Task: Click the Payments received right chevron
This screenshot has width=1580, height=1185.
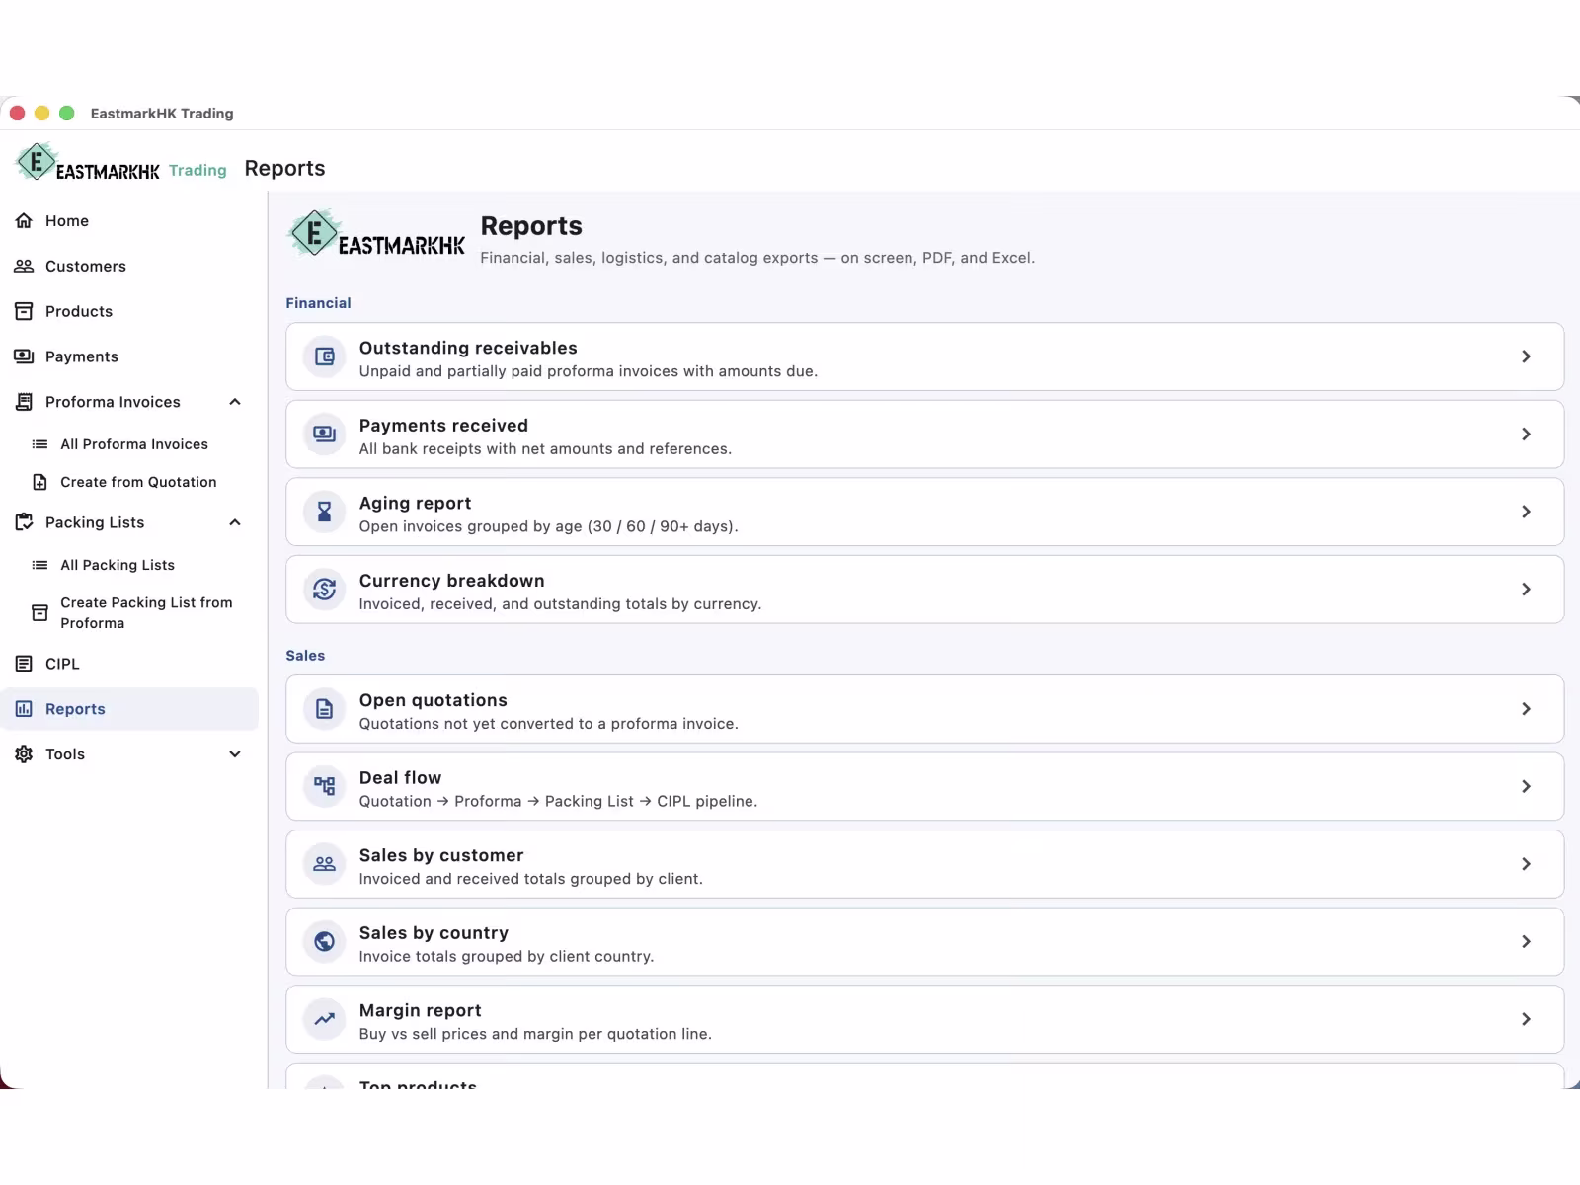Action: pos(1526,434)
